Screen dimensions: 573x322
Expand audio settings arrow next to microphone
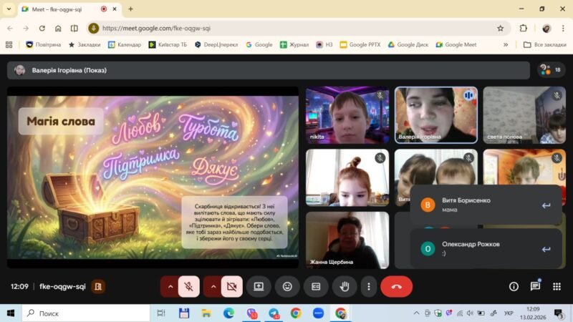[x=170, y=286]
